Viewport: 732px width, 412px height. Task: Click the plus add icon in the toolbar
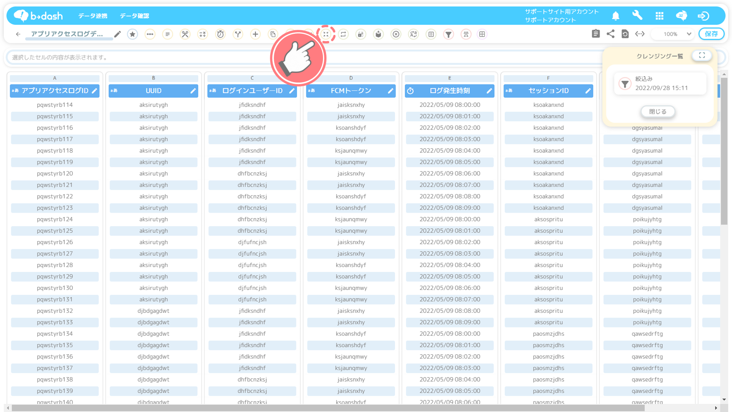255,34
